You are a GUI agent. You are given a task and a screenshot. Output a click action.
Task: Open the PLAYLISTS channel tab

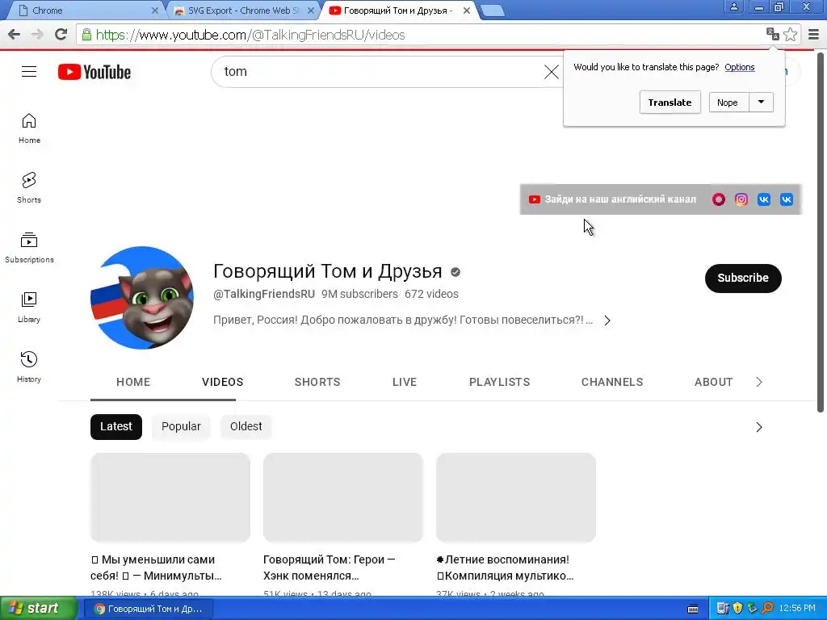pos(499,382)
